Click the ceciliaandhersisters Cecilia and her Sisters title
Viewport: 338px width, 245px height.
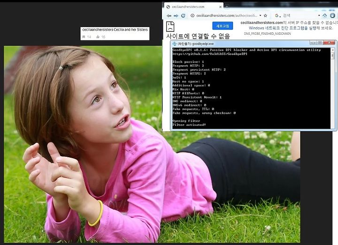[115, 30]
